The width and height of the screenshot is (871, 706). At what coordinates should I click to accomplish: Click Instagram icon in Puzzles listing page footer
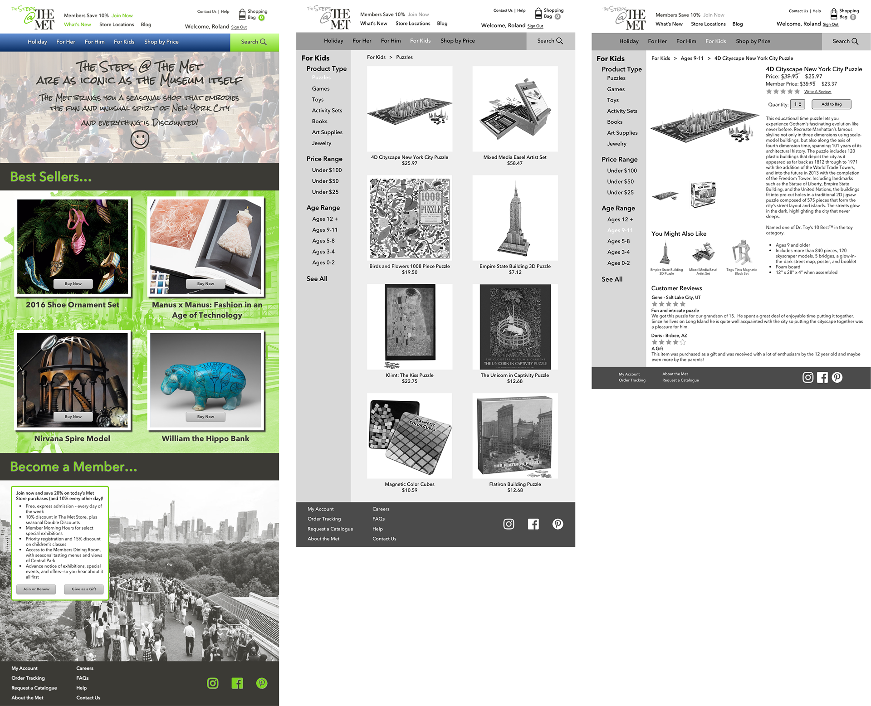[x=509, y=524]
